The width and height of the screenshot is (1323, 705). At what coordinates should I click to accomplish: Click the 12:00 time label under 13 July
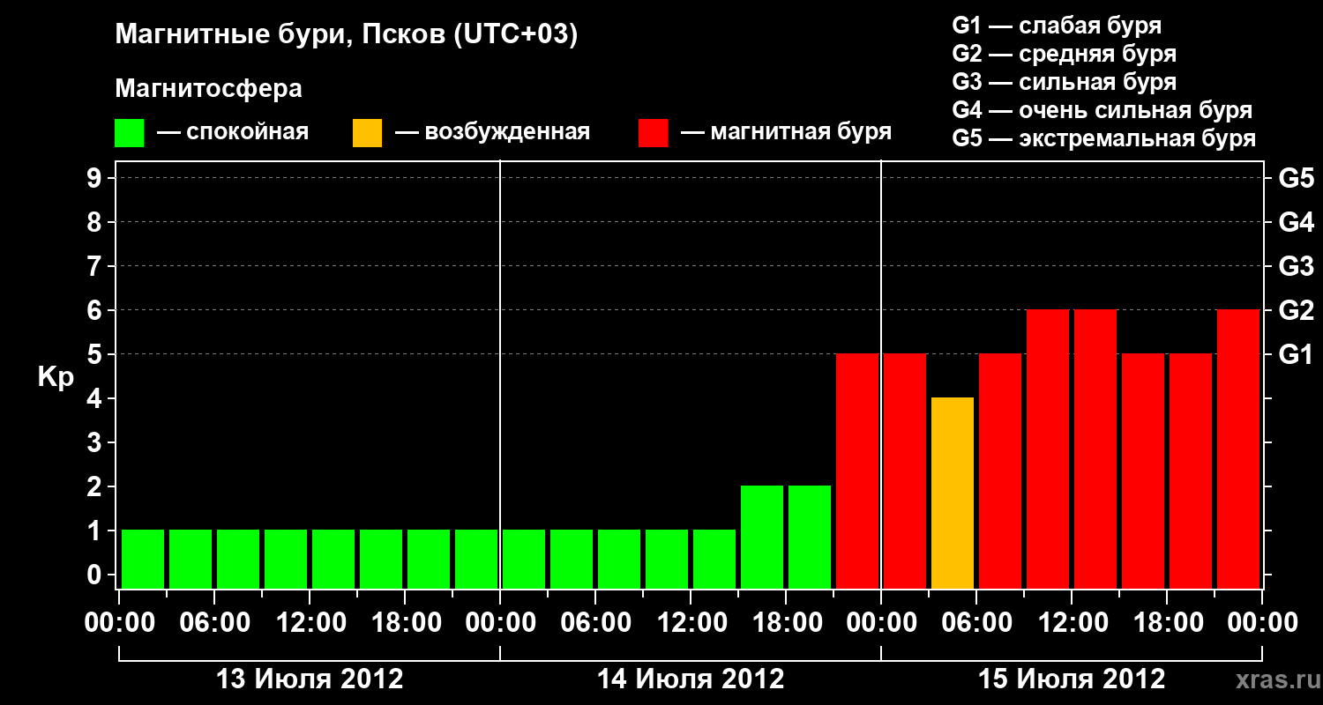tap(310, 623)
